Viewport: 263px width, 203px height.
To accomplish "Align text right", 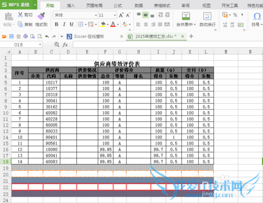I will coord(153,24).
